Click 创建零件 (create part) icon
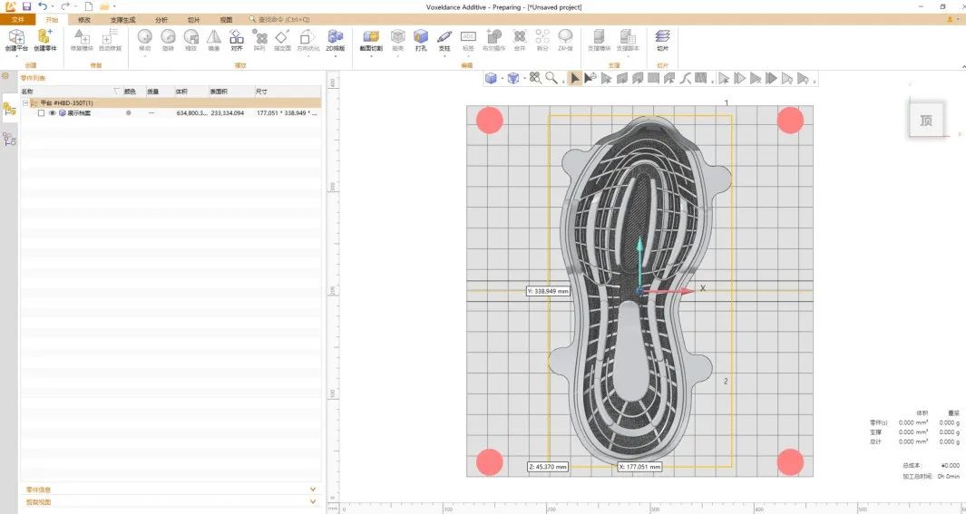Image resolution: width=966 pixels, height=514 pixels. coord(45,36)
